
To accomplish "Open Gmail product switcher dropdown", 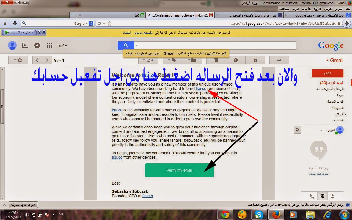I will click(x=335, y=60).
